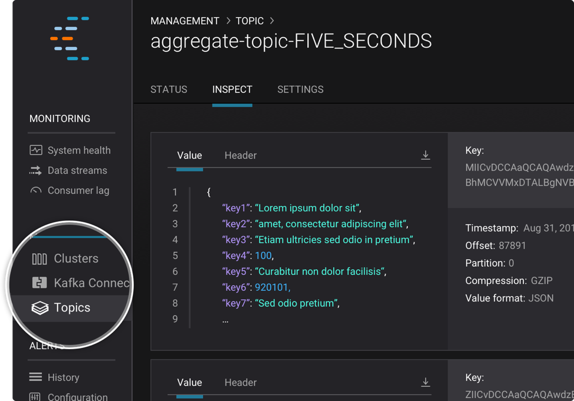
Task: Open alerts History page
Action: click(64, 377)
